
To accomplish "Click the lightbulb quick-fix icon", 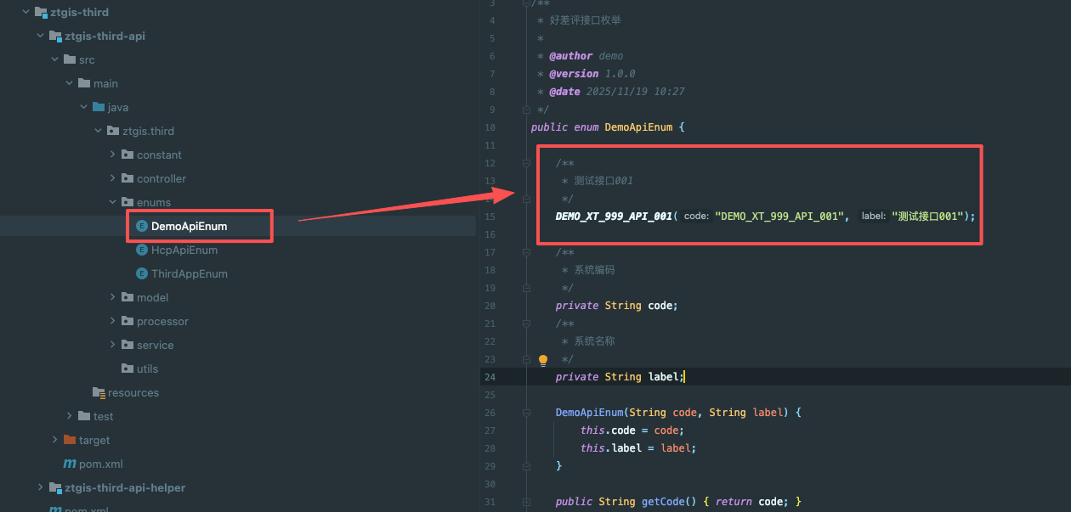I will pyautogui.click(x=543, y=360).
